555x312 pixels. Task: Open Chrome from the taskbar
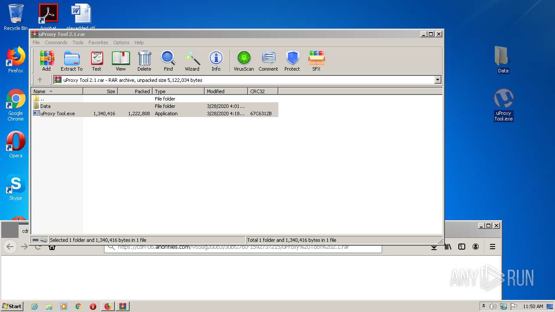coord(78,306)
